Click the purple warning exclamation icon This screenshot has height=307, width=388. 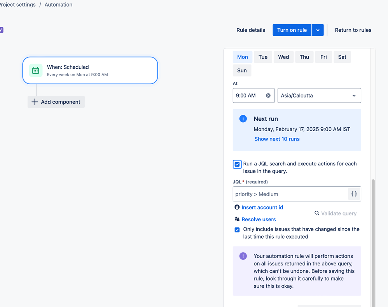(243, 256)
